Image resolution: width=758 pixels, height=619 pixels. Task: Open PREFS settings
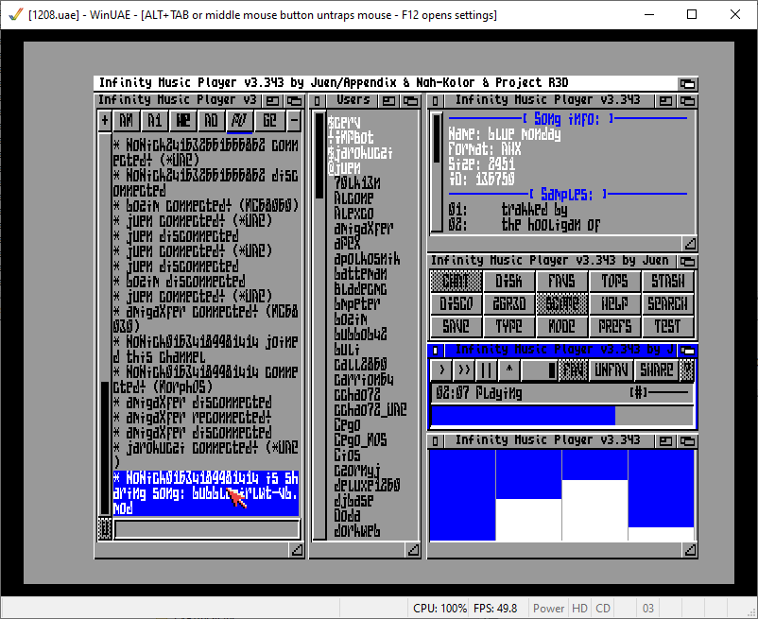pyautogui.click(x=615, y=327)
